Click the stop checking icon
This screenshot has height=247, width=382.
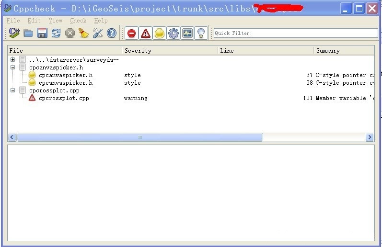(70, 33)
